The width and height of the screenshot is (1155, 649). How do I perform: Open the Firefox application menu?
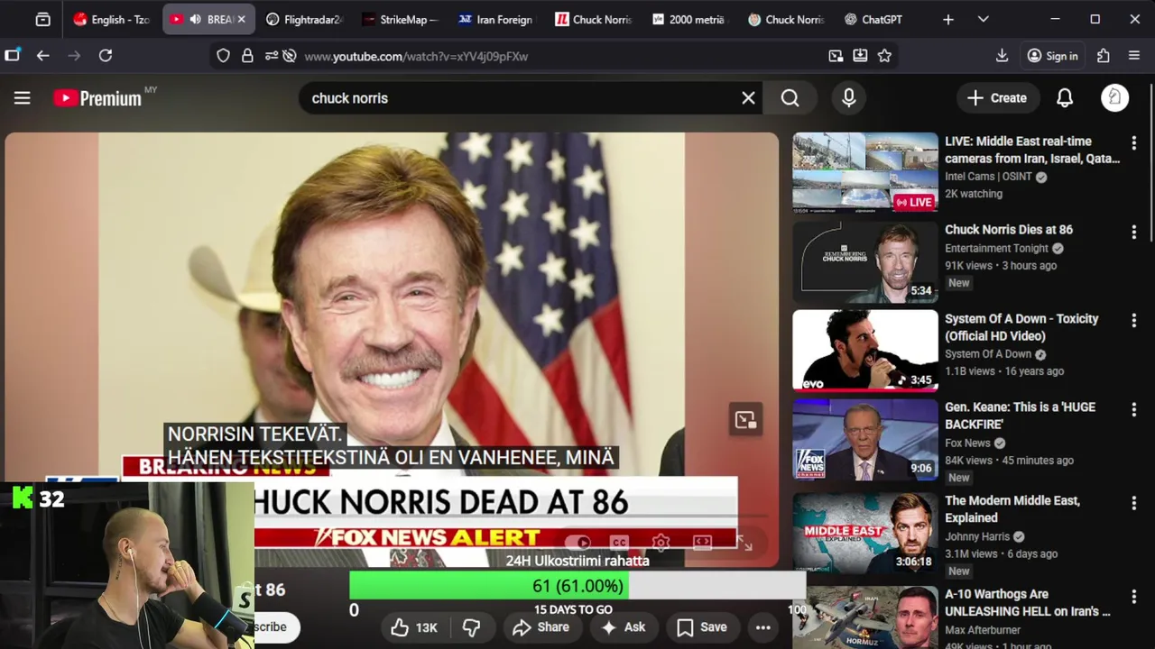coord(1135,56)
